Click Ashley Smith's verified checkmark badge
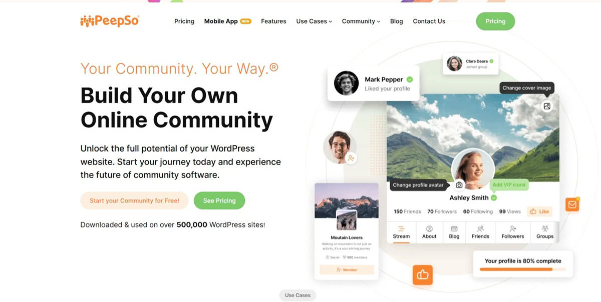This screenshot has height=302, width=601. 494,198
